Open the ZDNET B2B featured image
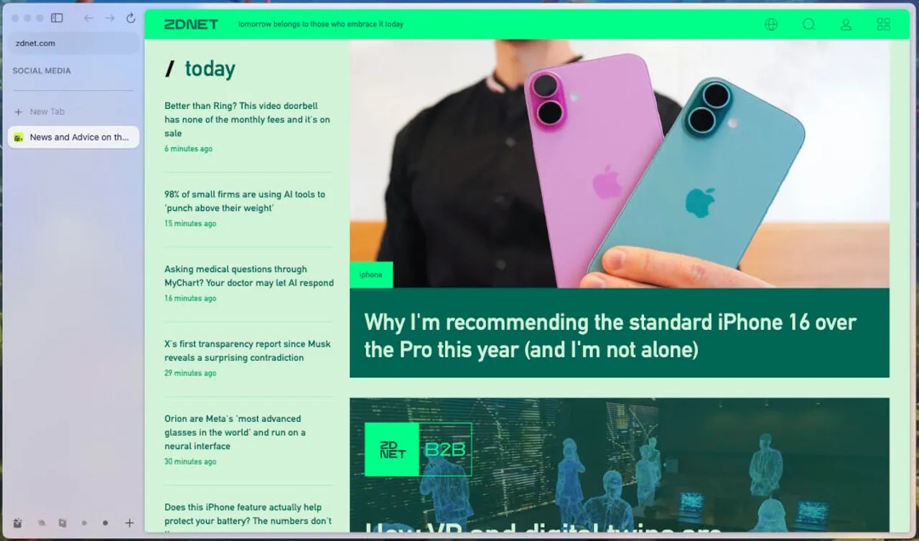This screenshot has height=541, width=919. pyautogui.click(x=620, y=464)
